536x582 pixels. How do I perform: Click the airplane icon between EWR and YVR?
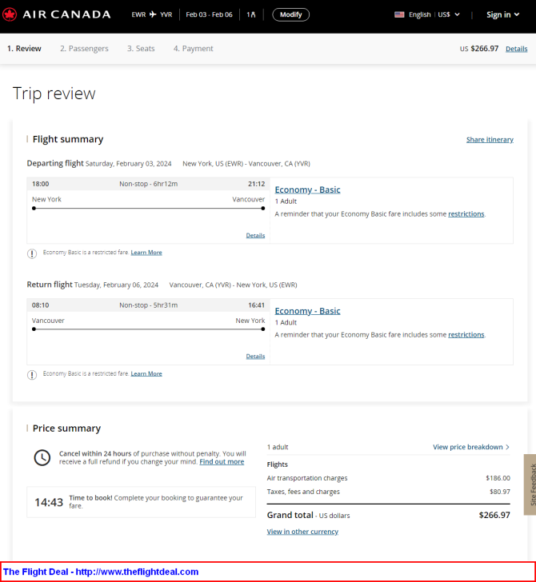153,14
